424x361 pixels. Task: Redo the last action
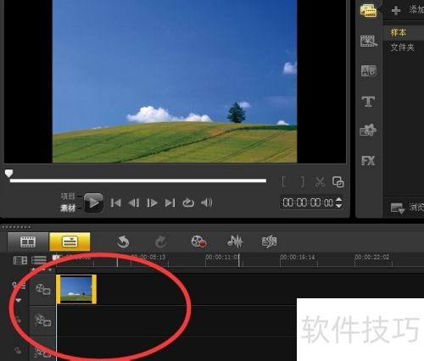point(160,242)
